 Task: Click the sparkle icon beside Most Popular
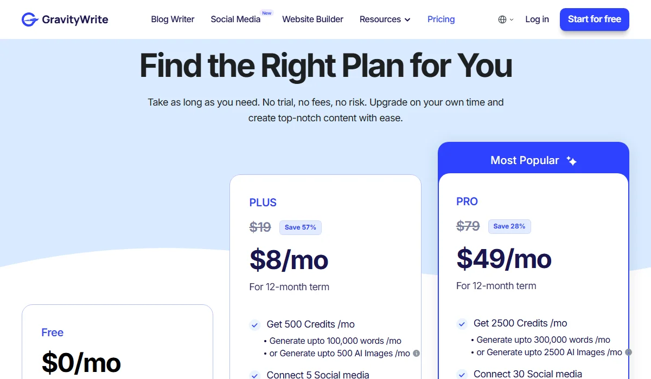[572, 160]
